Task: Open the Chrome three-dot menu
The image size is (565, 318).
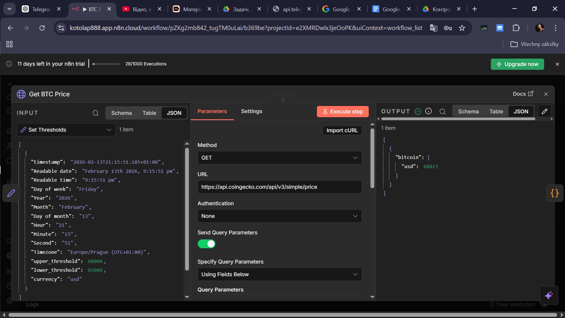Action: coord(556,28)
